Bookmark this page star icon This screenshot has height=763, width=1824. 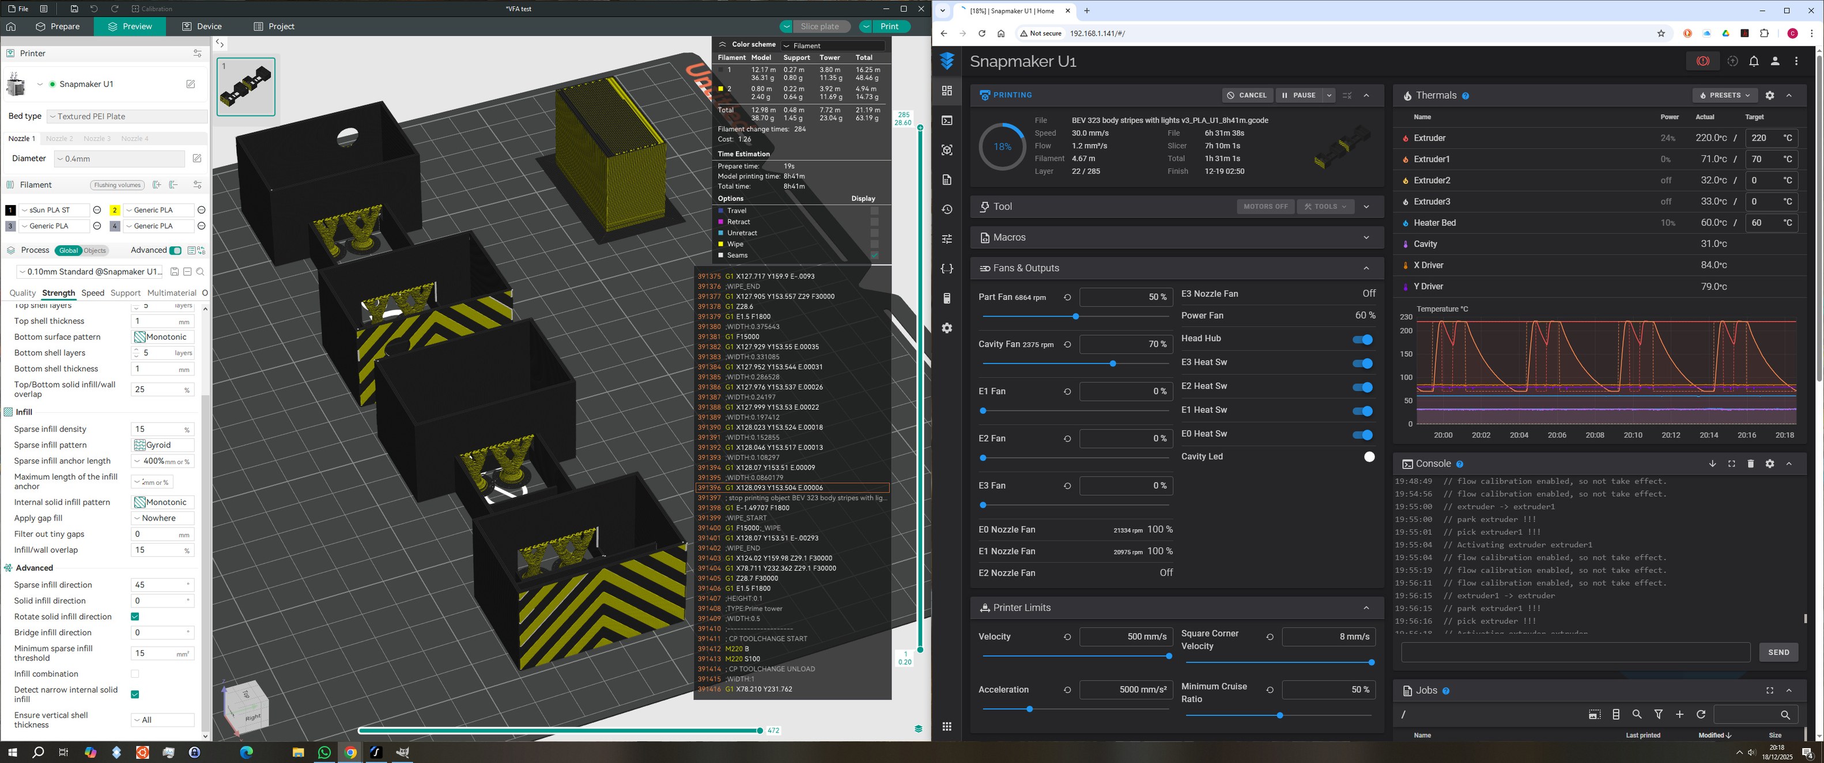[1661, 33]
